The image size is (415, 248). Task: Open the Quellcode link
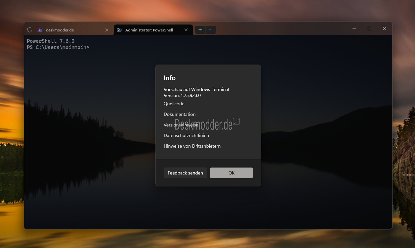(x=174, y=104)
